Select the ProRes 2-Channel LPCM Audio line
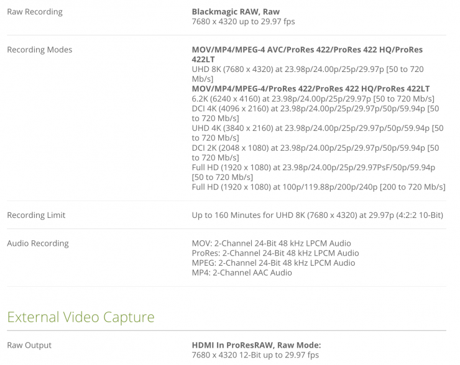 [275, 253]
